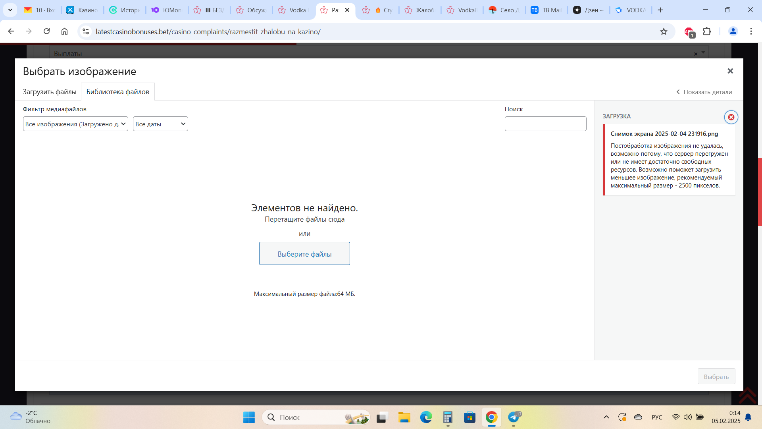
Task: View site information icon in address bar
Action: click(85, 32)
